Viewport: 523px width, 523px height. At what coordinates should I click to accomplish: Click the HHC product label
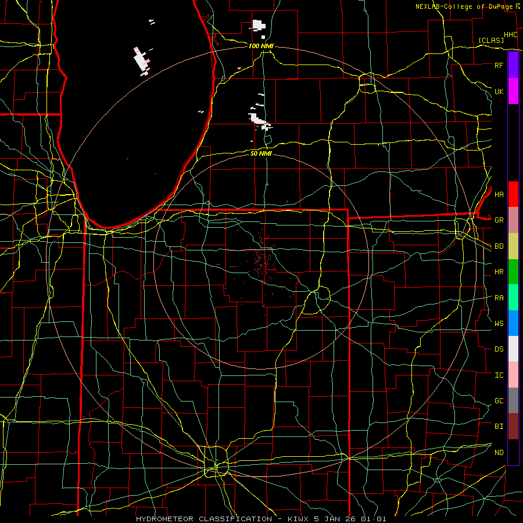(x=510, y=35)
